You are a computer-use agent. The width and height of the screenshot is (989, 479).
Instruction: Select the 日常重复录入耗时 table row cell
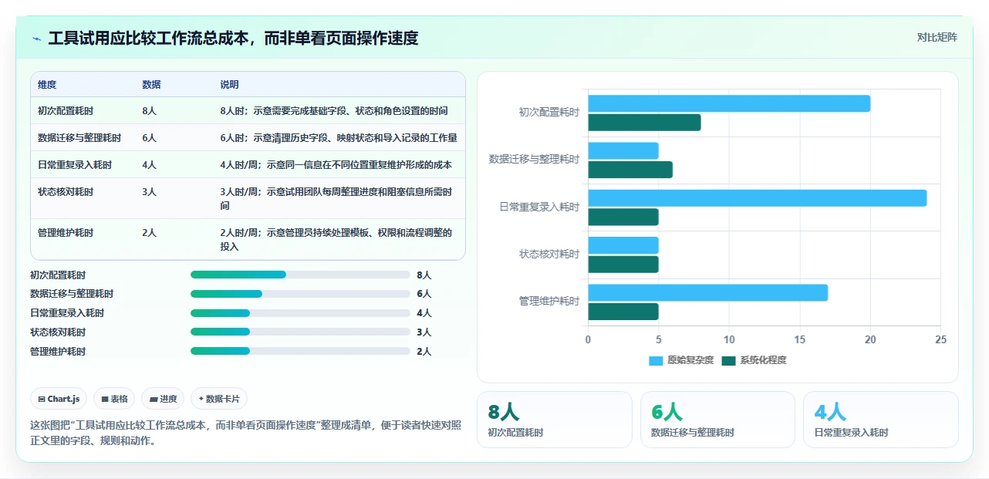click(x=75, y=165)
